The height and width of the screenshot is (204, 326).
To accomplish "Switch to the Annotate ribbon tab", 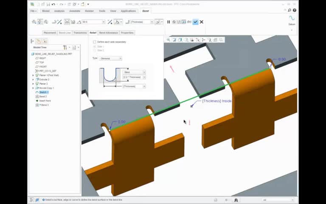I will click(x=75, y=11).
